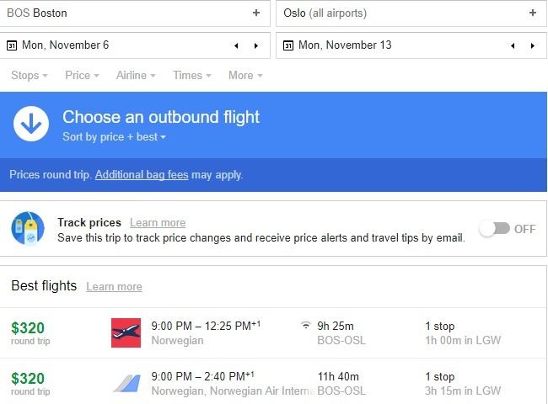Open the Airline filter dropdown
The width and height of the screenshot is (548, 404).
coord(135,76)
